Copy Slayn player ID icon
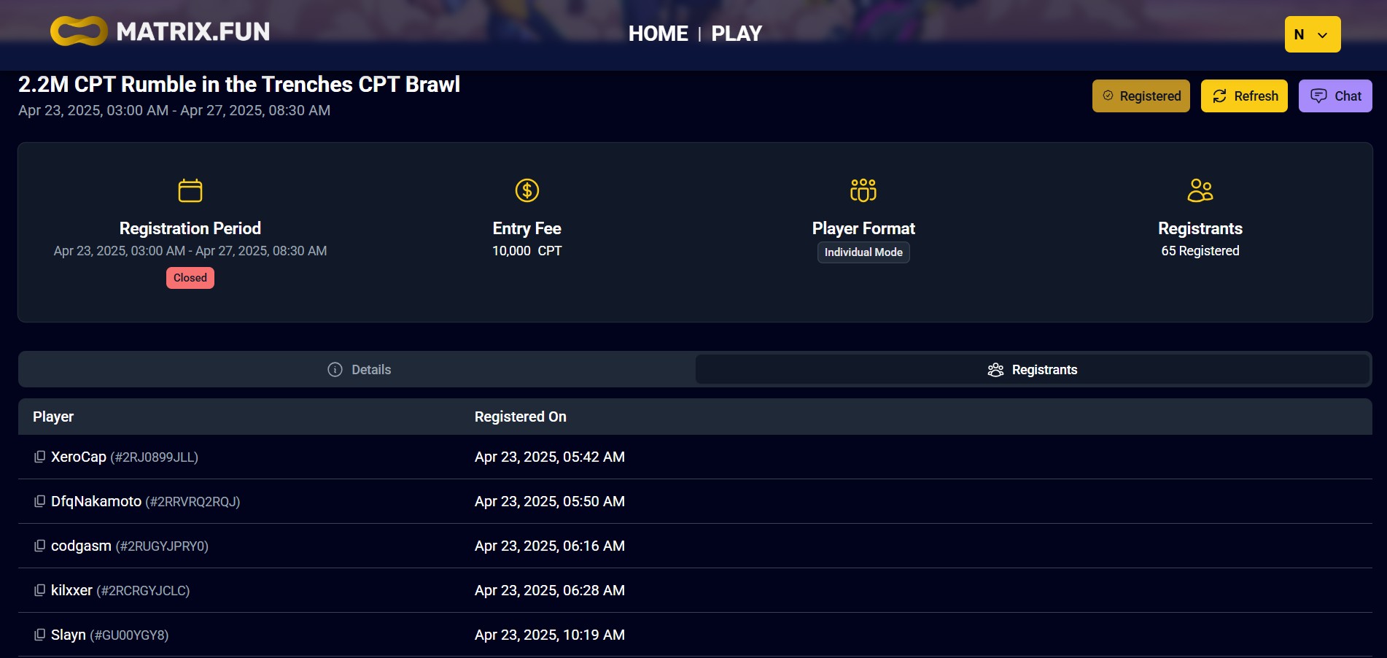1387x658 pixels. (x=39, y=635)
